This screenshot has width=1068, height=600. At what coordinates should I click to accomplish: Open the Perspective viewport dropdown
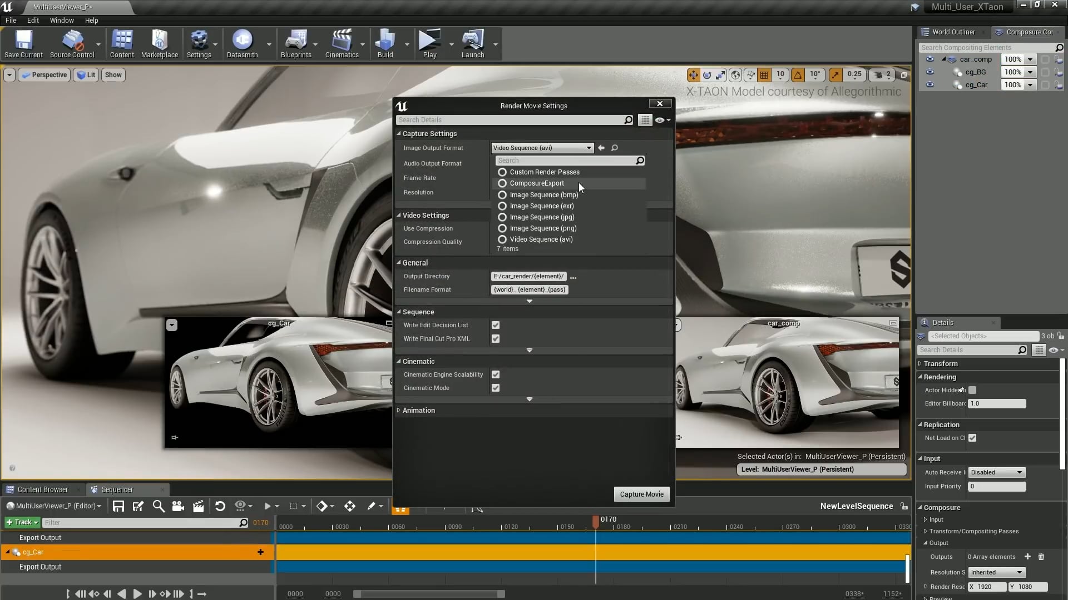click(x=44, y=75)
